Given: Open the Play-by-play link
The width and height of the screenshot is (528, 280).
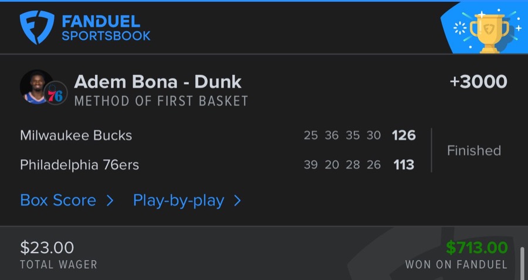Looking at the screenshot, I should 178,200.
